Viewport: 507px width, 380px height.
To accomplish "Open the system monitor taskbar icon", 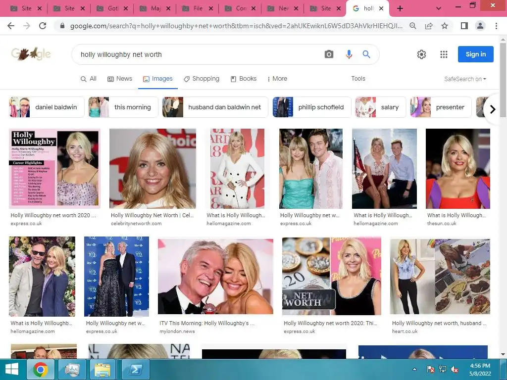I will point(73,369).
